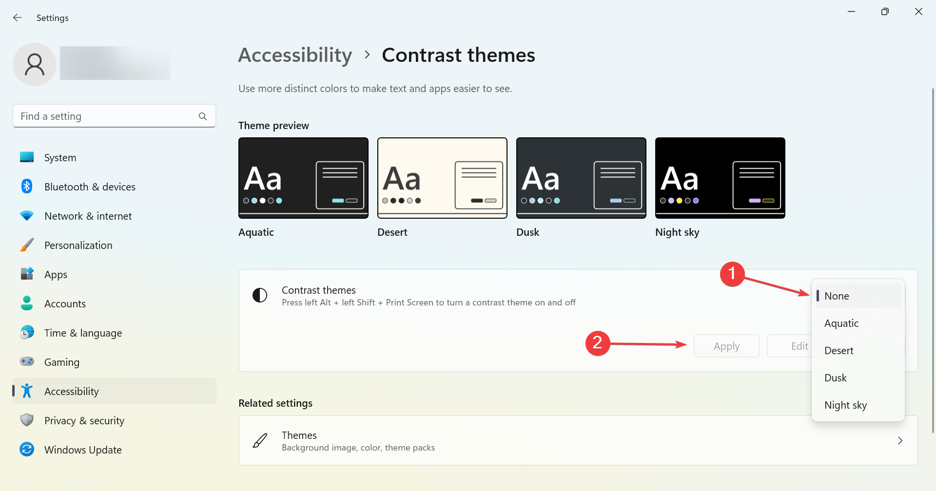This screenshot has width=936, height=491.
Task: Click the back arrow icon
Action: tap(18, 18)
